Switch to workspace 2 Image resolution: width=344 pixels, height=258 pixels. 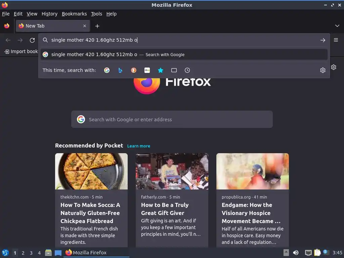[x=23, y=253]
